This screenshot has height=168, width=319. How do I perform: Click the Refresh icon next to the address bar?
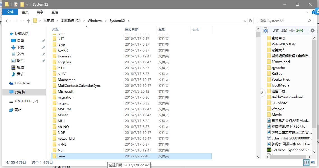pyautogui.click(x=250, y=20)
